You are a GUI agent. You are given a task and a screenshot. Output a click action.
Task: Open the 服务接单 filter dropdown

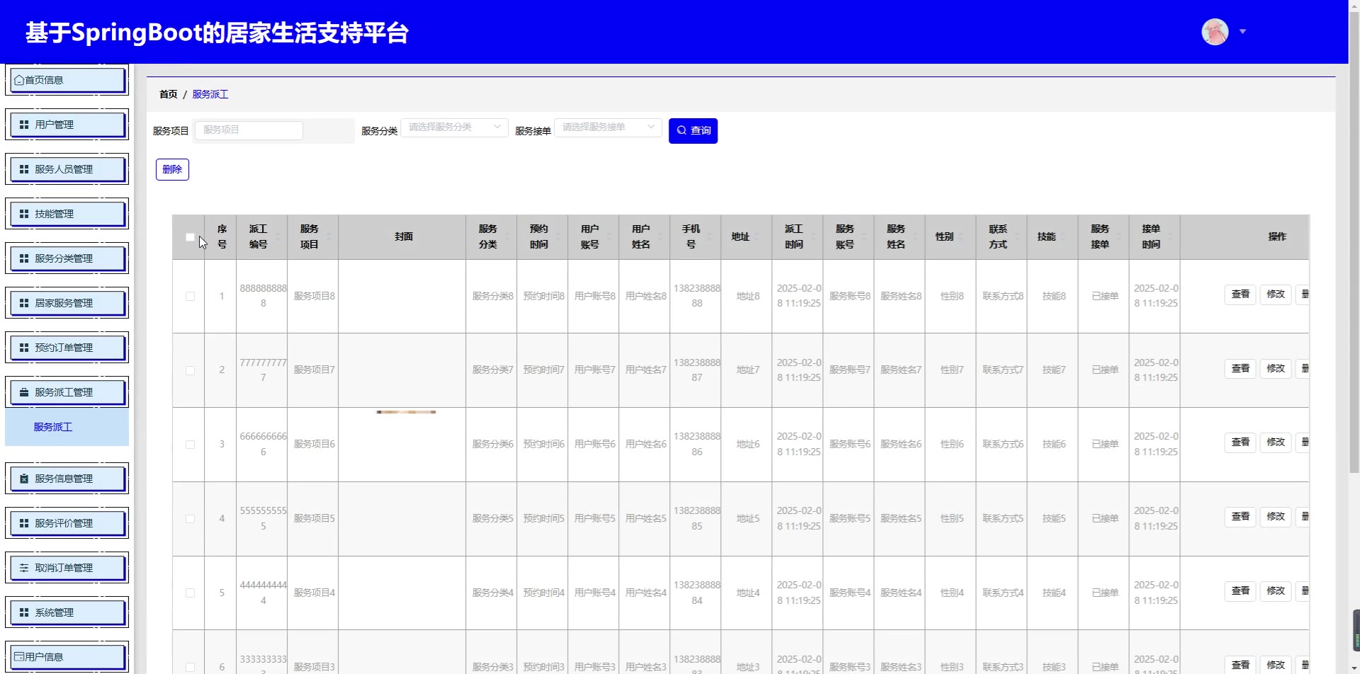[608, 127]
